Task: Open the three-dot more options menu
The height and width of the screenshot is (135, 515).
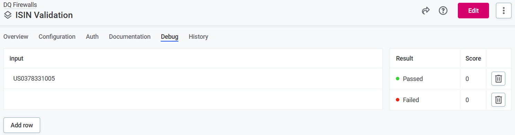Action: point(504,11)
